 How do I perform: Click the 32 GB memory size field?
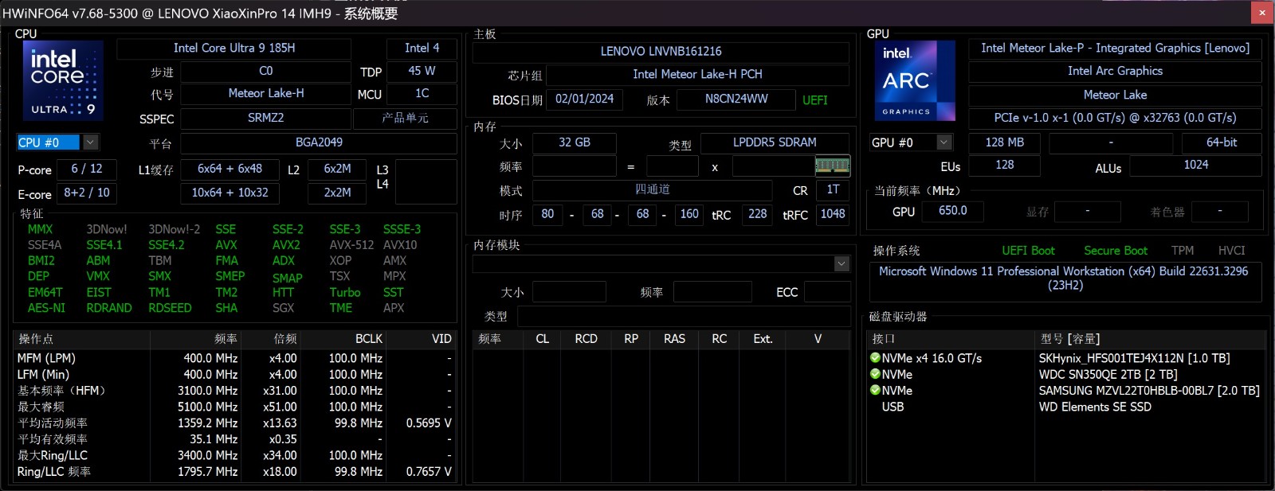pos(574,142)
